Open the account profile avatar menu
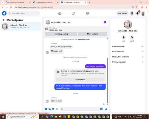 [143, 13]
